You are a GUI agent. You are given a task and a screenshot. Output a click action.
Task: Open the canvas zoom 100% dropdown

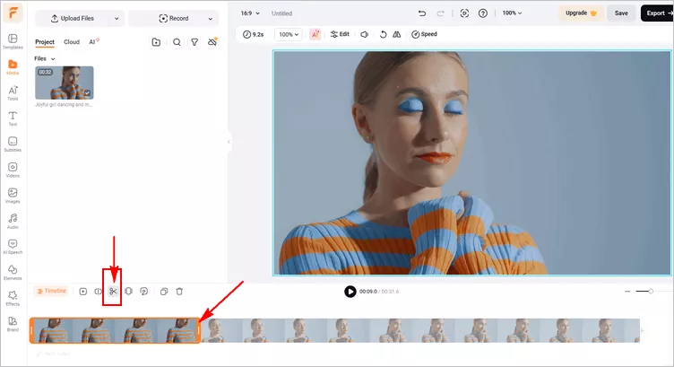tap(512, 13)
